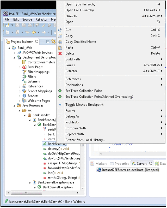167x208 pixels.
Task: Click the Welcome Pages icon
Action: [24, 100]
